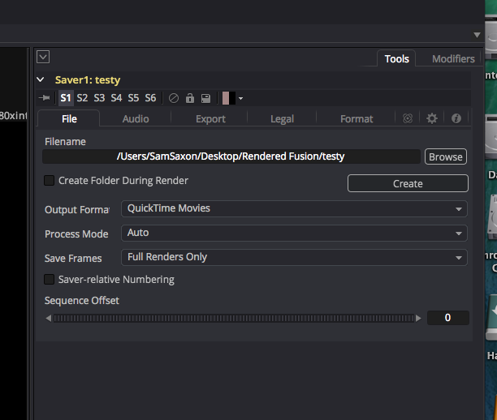Screen dimensions: 497x420
Task: Toggle pass-through (disable) icon for Saver1
Action: tap(174, 98)
